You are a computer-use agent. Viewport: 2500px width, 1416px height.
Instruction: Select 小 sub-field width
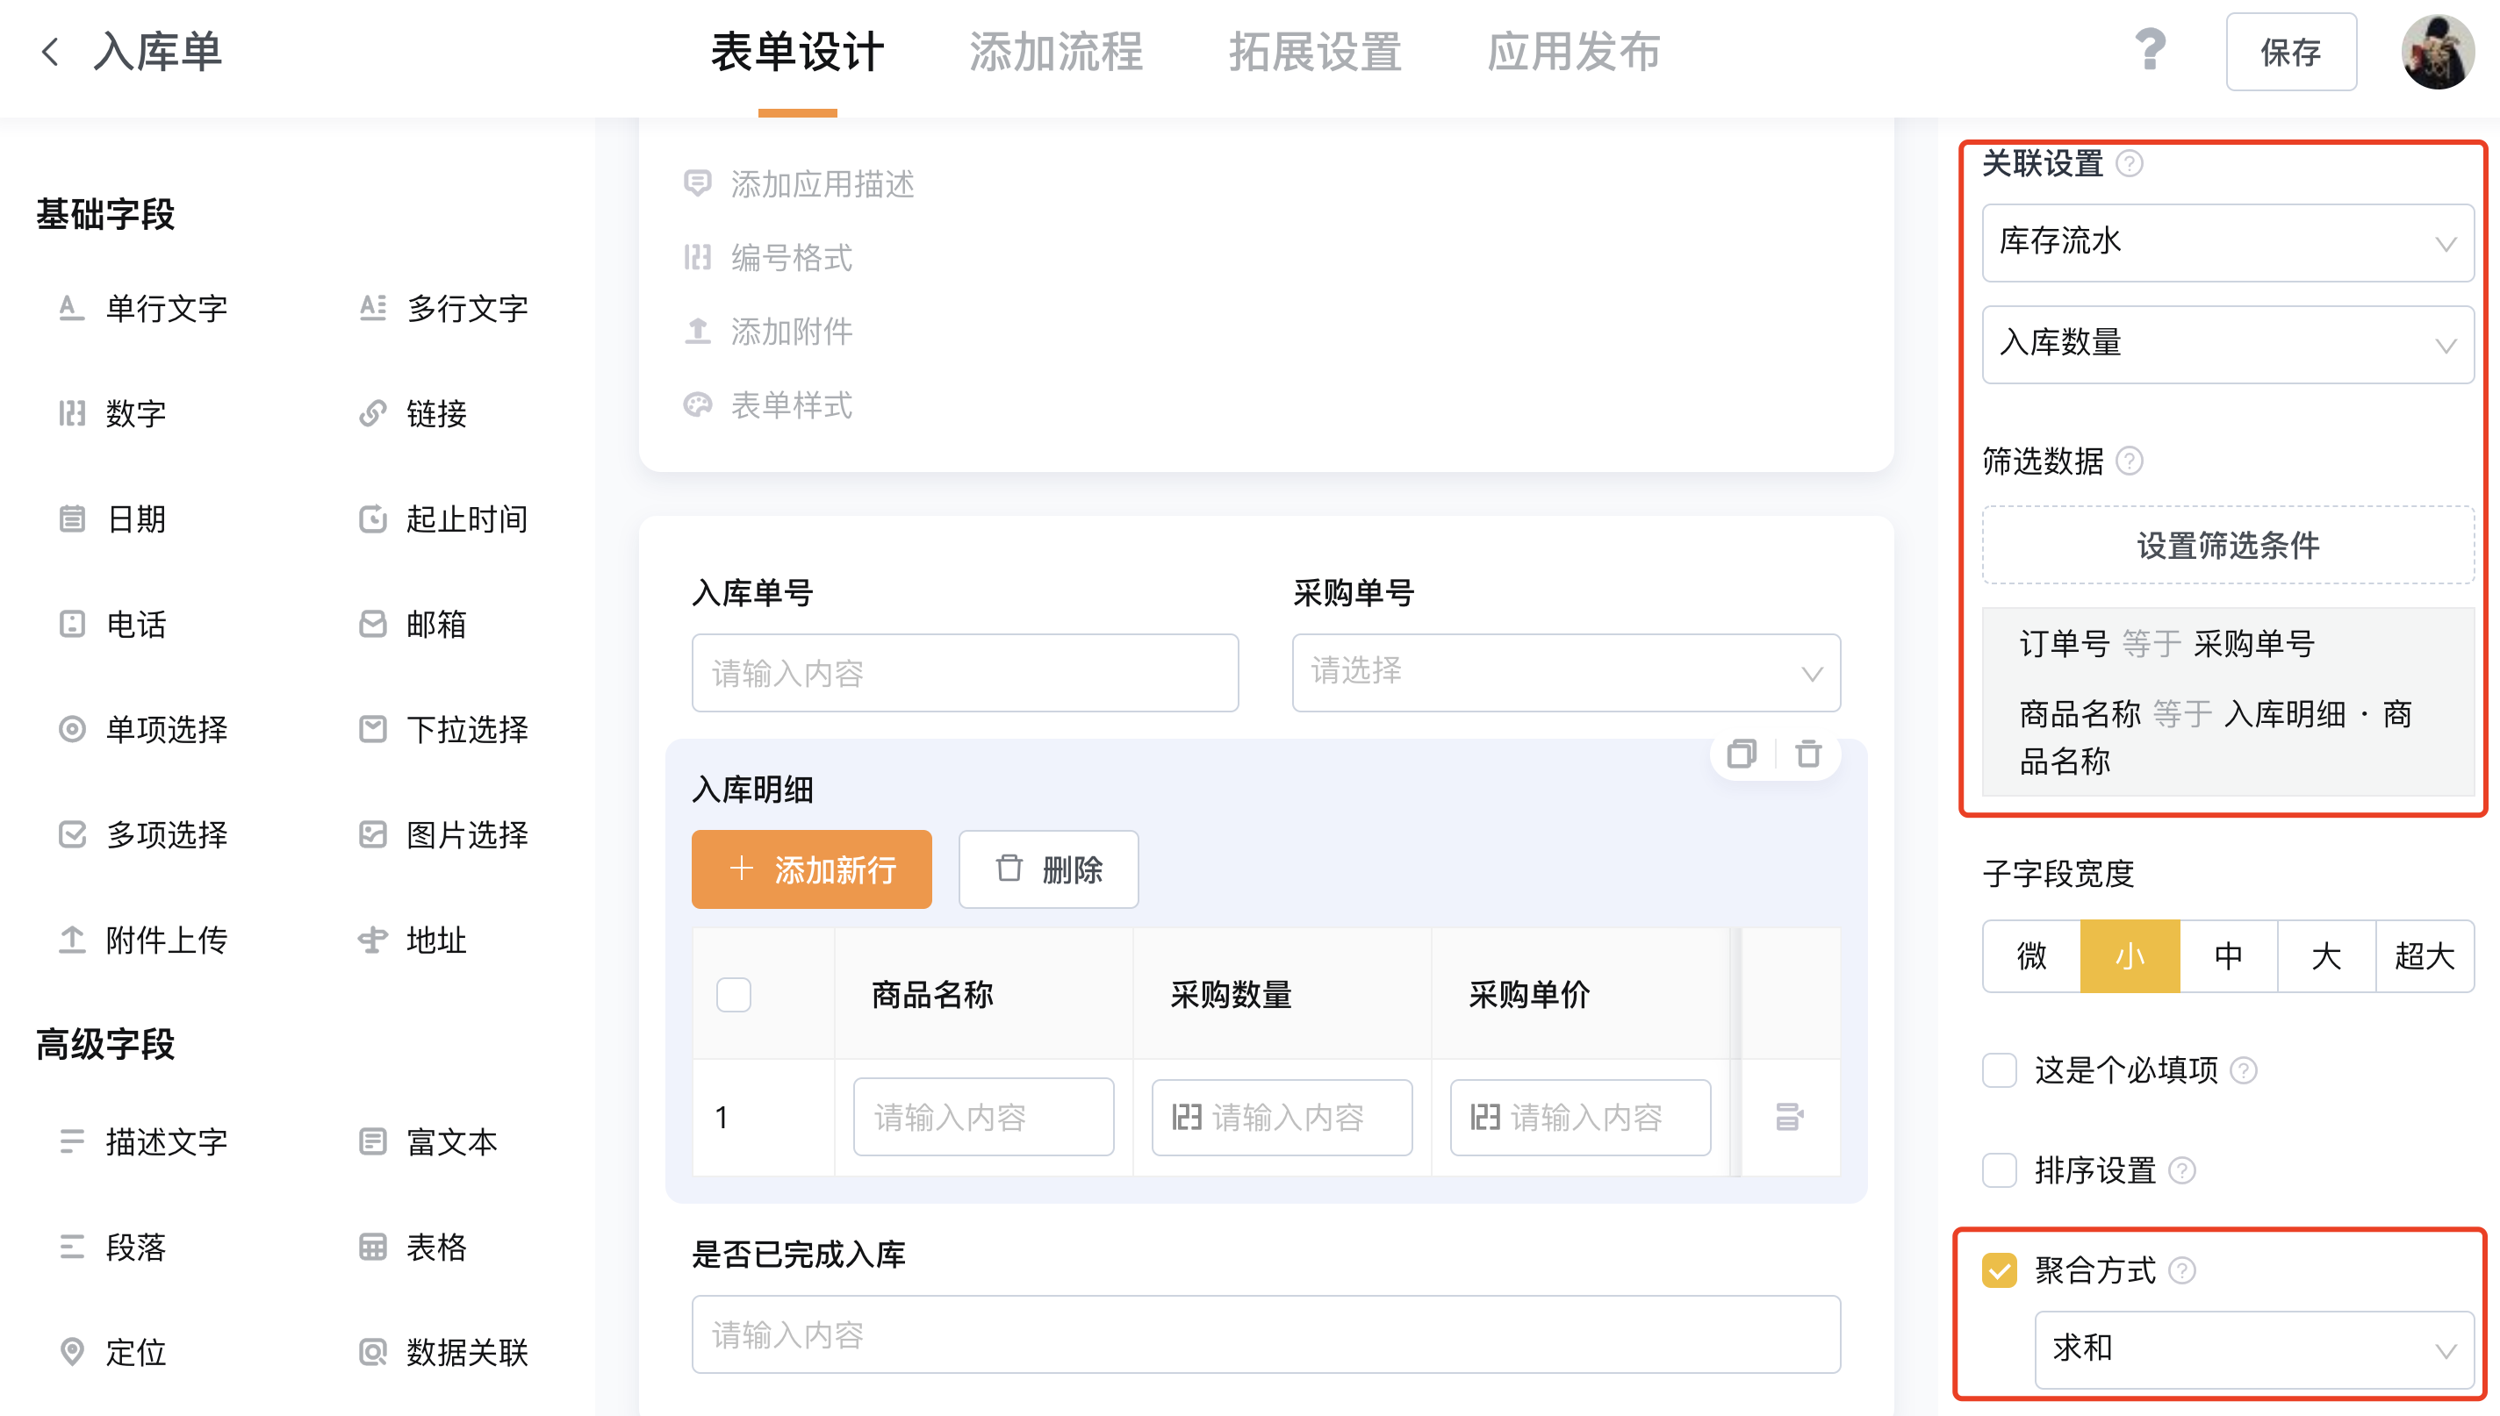[x=2130, y=956]
